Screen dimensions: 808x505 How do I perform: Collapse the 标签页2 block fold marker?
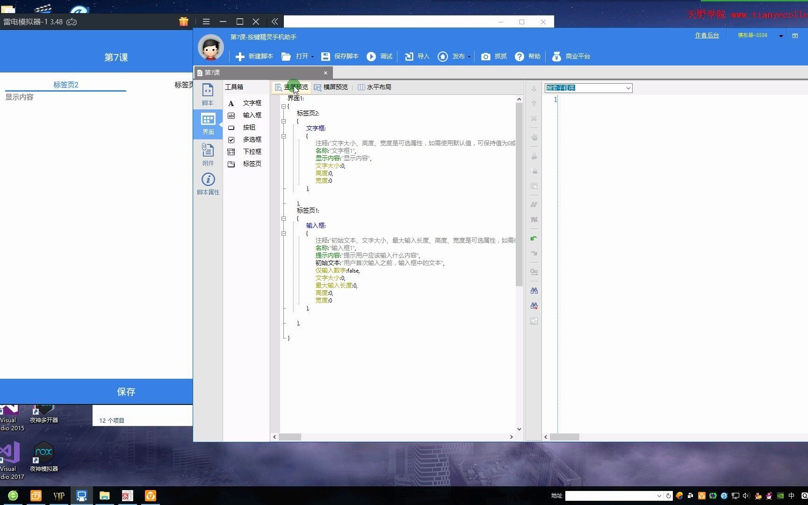pos(283,121)
